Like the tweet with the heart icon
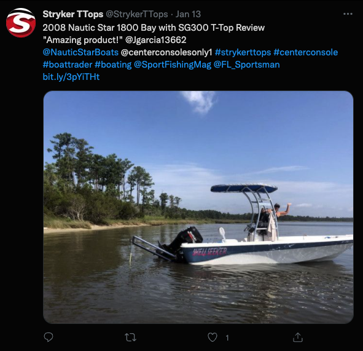 click(213, 337)
